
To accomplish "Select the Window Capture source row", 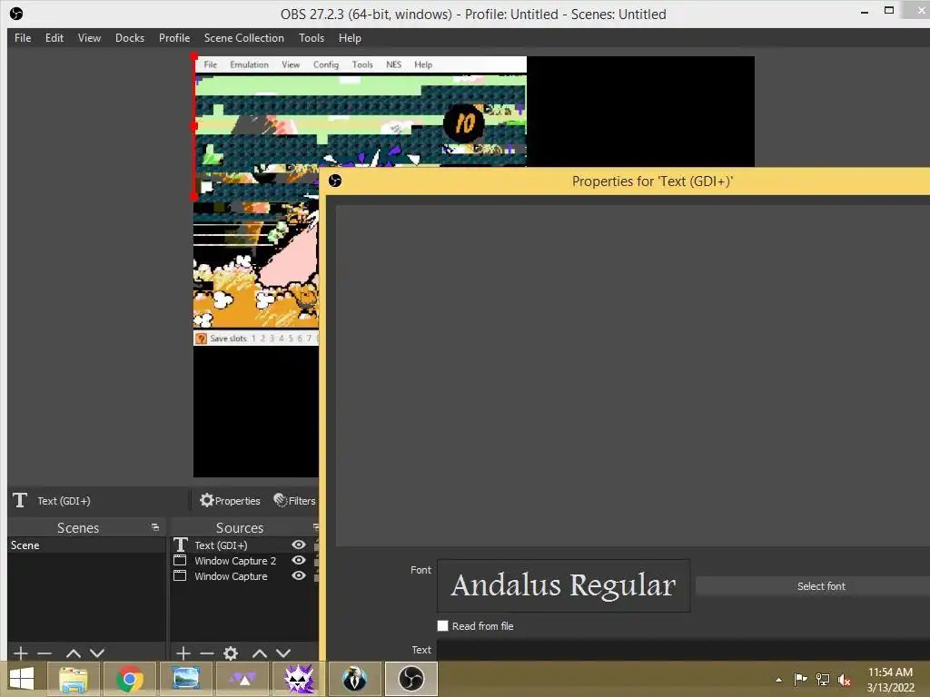I will click(x=243, y=576).
